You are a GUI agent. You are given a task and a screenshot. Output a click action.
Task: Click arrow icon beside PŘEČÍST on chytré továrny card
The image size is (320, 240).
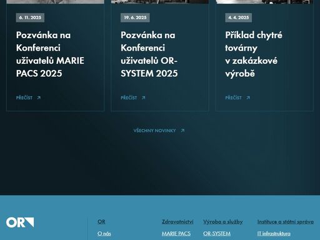(248, 97)
